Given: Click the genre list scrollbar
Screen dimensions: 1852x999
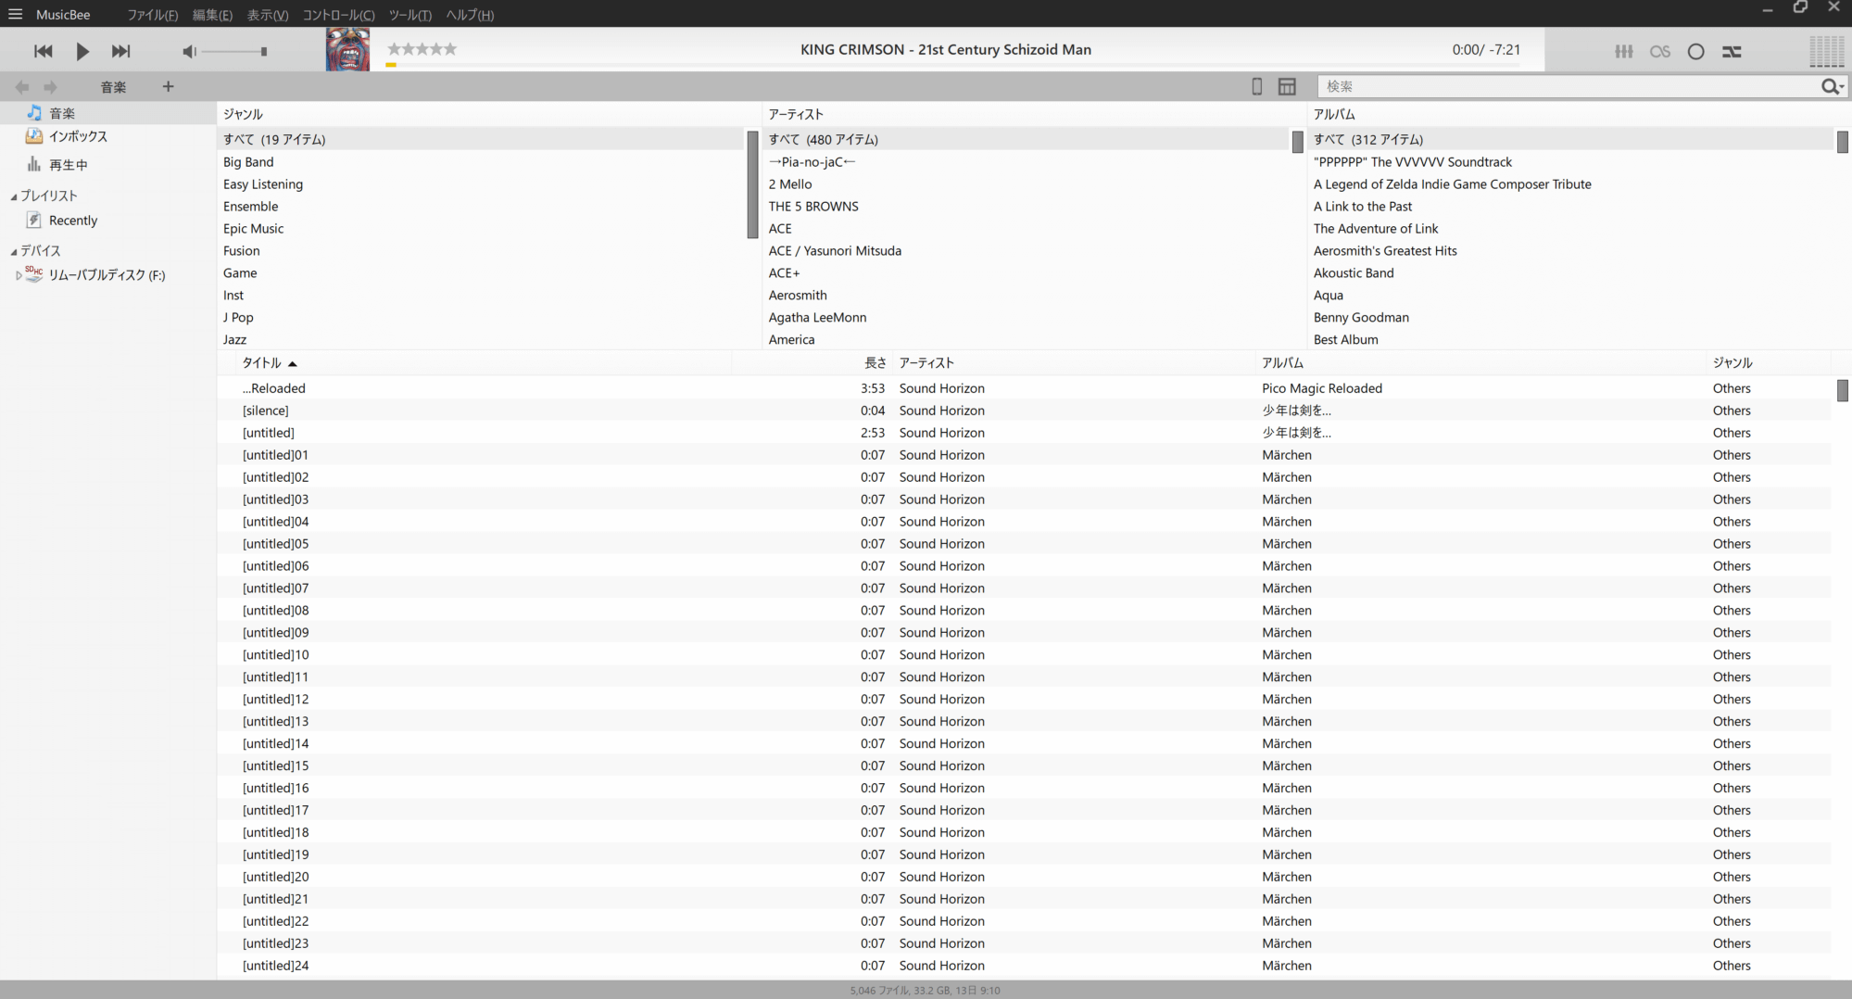Looking at the screenshot, I should coord(752,185).
